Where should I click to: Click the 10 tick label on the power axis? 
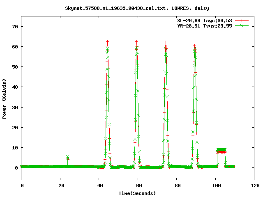[x=15, y=148]
